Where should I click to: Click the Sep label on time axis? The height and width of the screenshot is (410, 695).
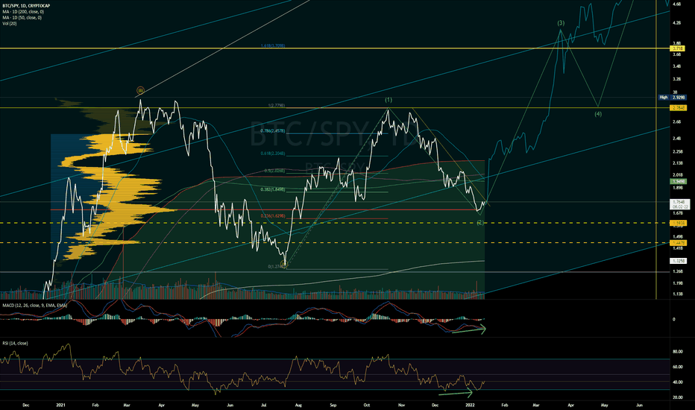pos(333,405)
